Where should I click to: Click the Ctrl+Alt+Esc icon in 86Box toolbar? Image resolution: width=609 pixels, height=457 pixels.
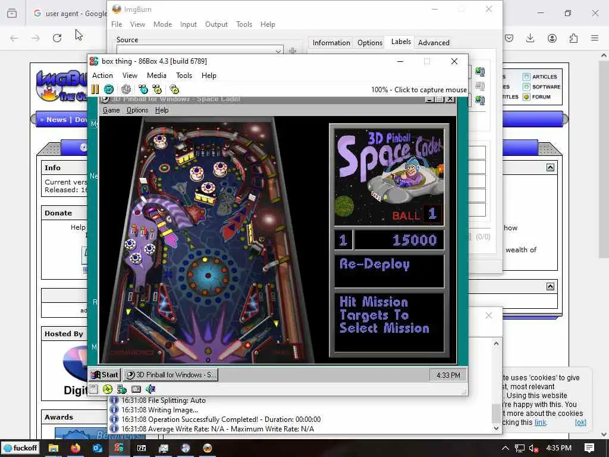(157, 89)
